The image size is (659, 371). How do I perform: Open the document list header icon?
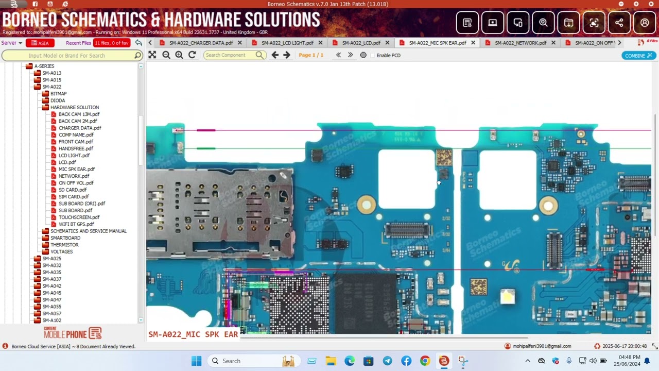[x=467, y=23]
